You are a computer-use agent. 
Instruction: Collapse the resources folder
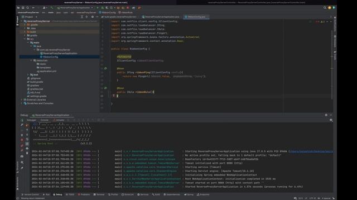[31, 61]
